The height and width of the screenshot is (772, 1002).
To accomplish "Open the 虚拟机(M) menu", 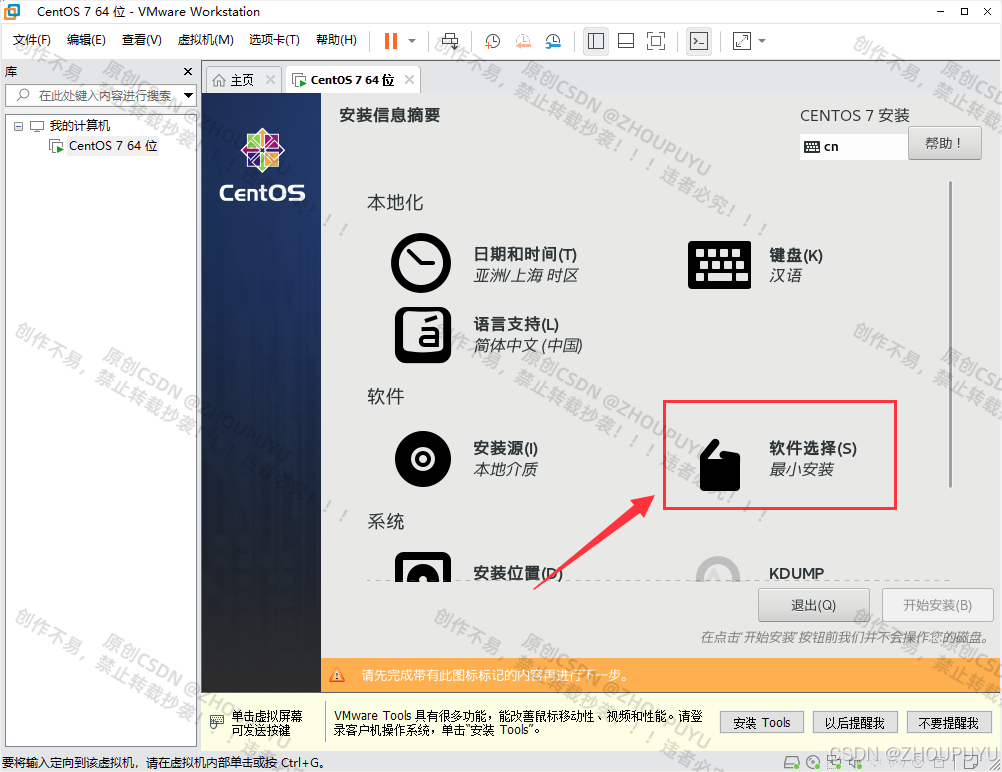I will (206, 40).
